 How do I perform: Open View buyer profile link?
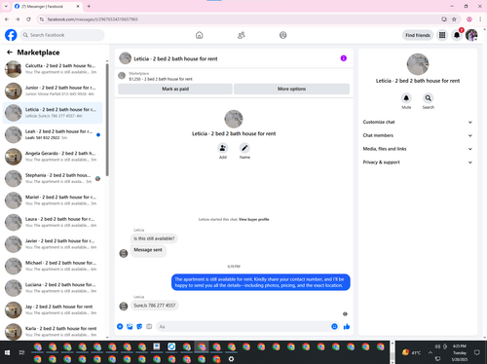click(254, 219)
